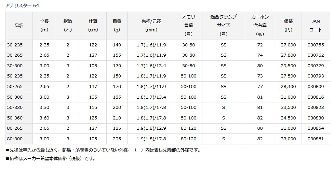Click price 27,800 in 30-265 row
333x170 pixels.
coord(289,55)
